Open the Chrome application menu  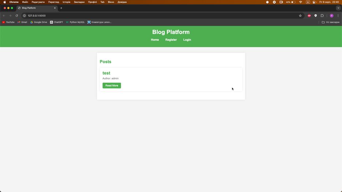(14, 2)
